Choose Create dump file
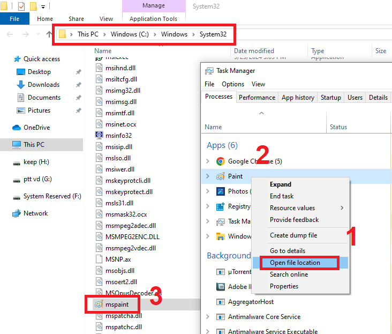 pos(293,235)
